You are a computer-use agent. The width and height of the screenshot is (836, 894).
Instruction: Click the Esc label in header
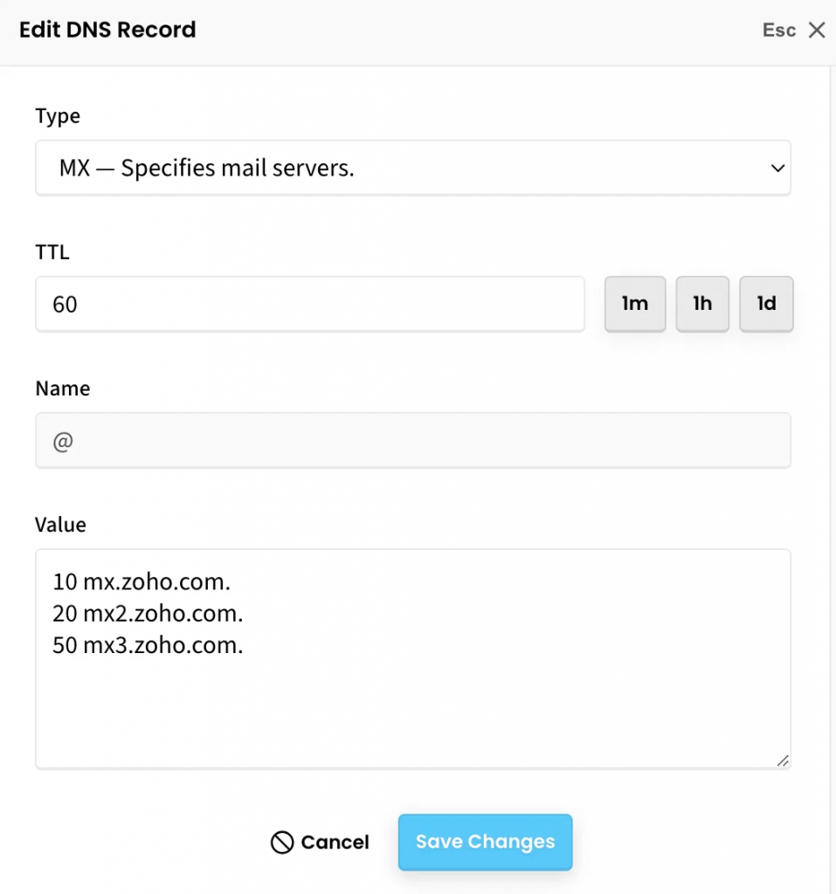[778, 31]
